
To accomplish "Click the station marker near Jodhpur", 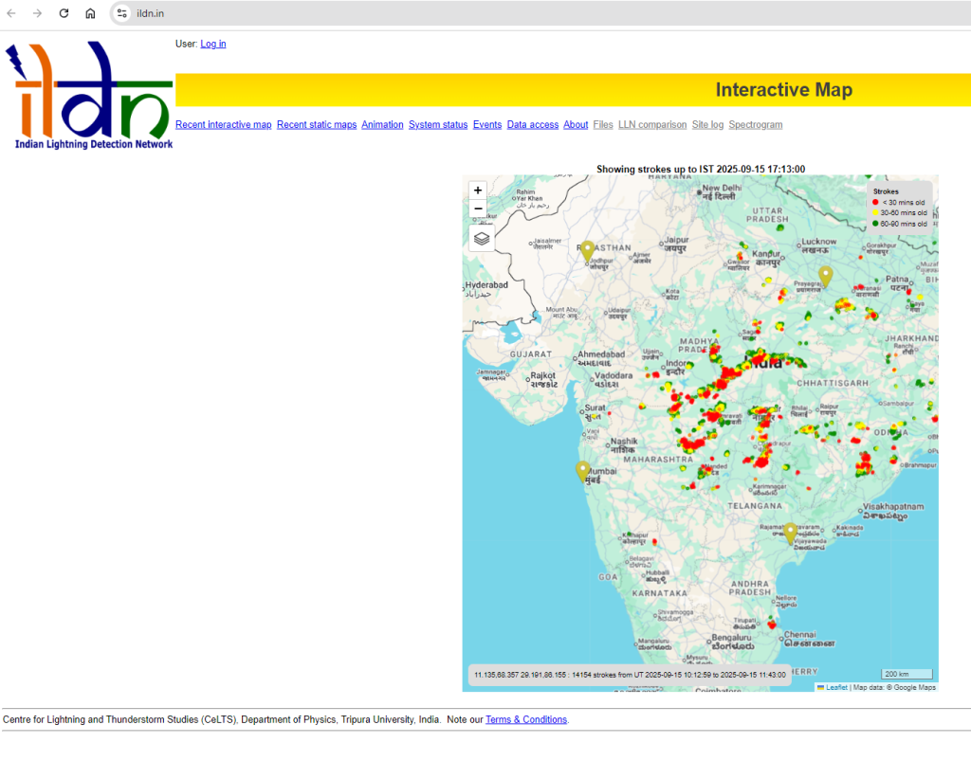I will (587, 251).
